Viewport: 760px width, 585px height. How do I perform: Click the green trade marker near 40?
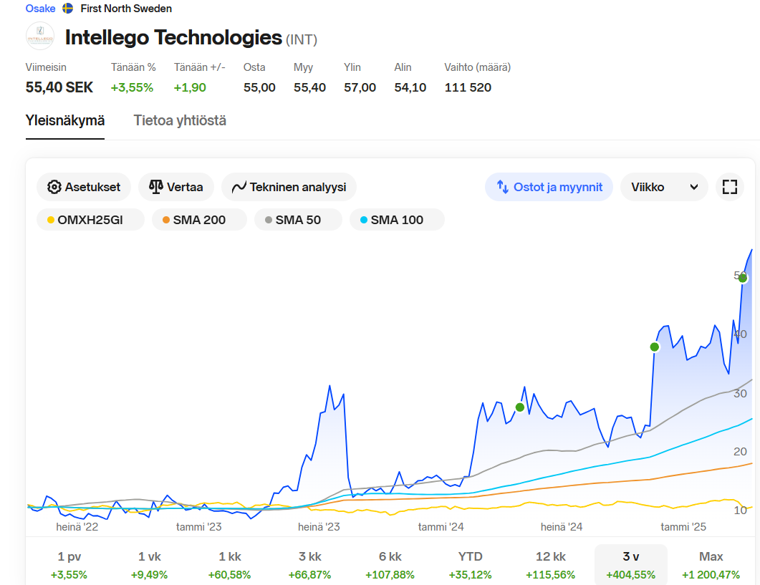tap(654, 347)
